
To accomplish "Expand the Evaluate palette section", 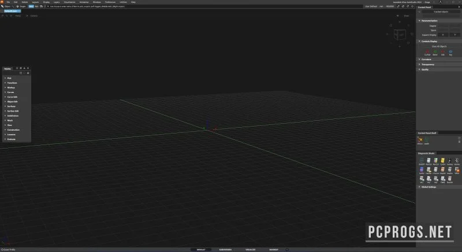I will tap(17, 139).
